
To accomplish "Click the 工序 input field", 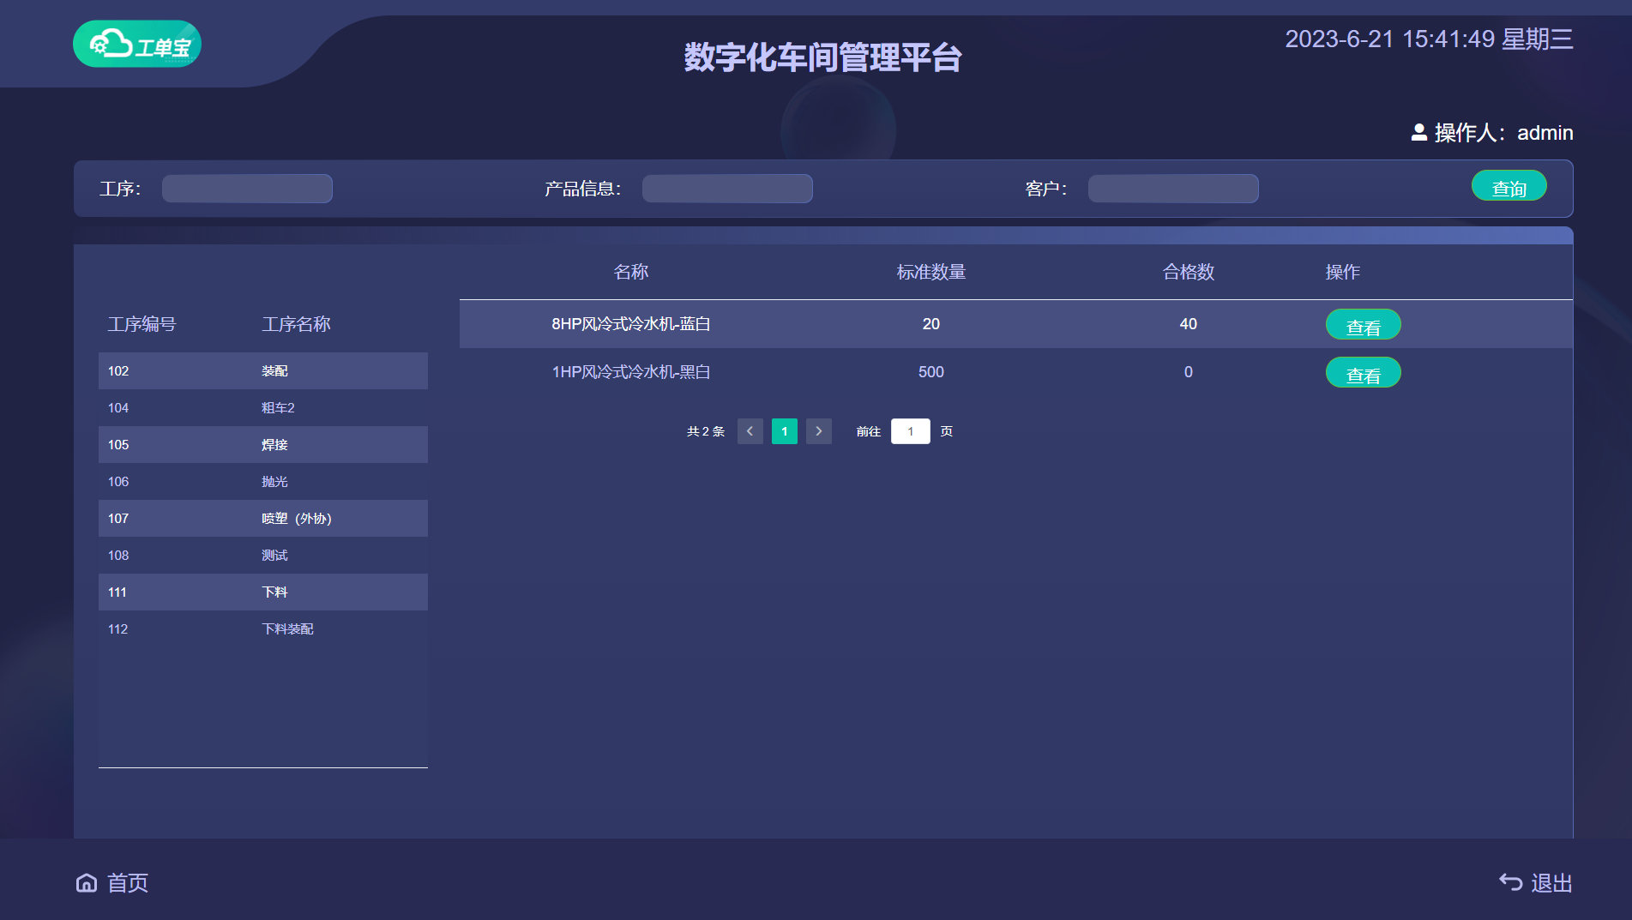I will pyautogui.click(x=247, y=188).
